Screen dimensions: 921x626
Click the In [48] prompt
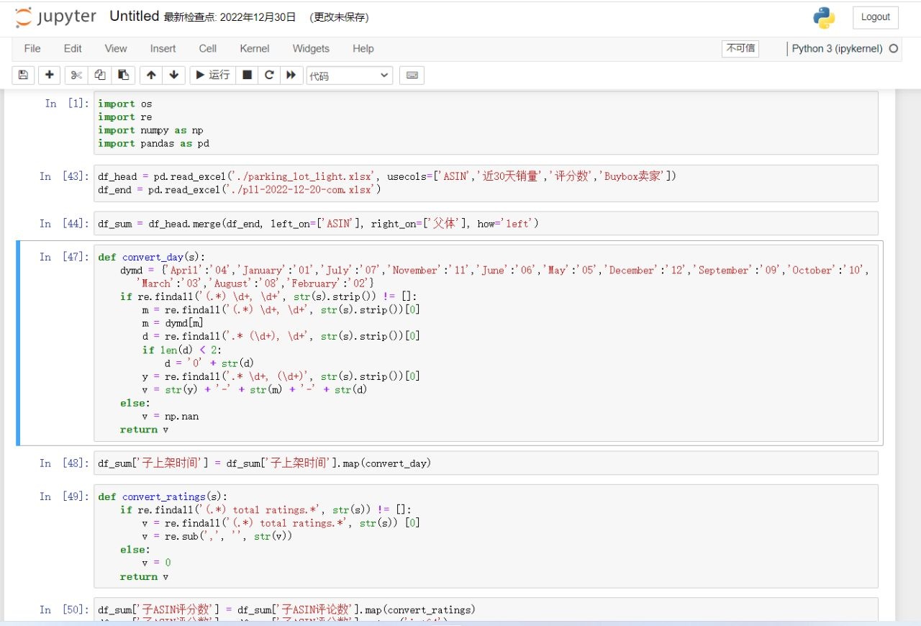click(x=64, y=463)
